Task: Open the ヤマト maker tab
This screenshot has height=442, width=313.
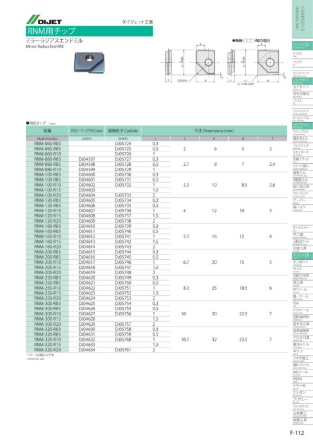Action: pos(303,270)
